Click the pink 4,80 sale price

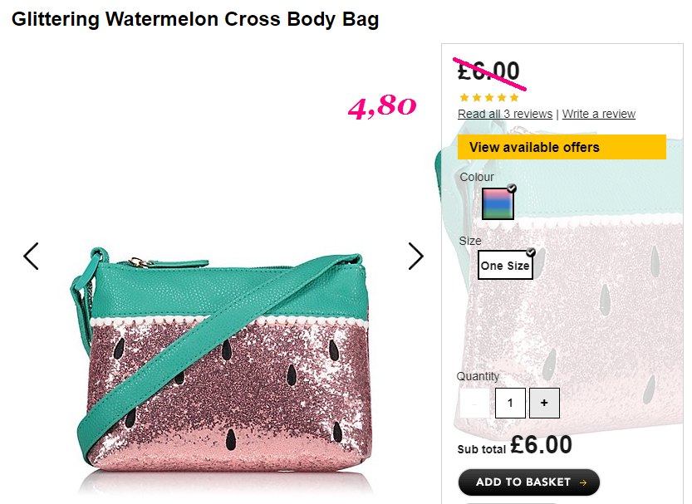pyautogui.click(x=382, y=106)
